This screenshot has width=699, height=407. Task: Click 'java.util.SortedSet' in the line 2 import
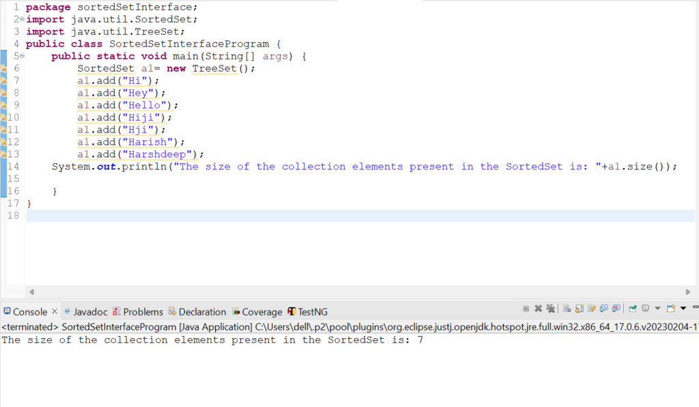(132, 19)
